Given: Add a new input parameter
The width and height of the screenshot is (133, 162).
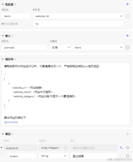Looking at the screenshot, I should click(127, 36).
